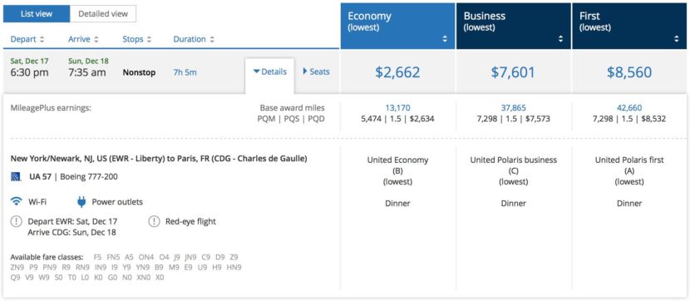Open the 7h 5m duration link
Image resolution: width=690 pixels, height=301 pixels.
tap(185, 72)
